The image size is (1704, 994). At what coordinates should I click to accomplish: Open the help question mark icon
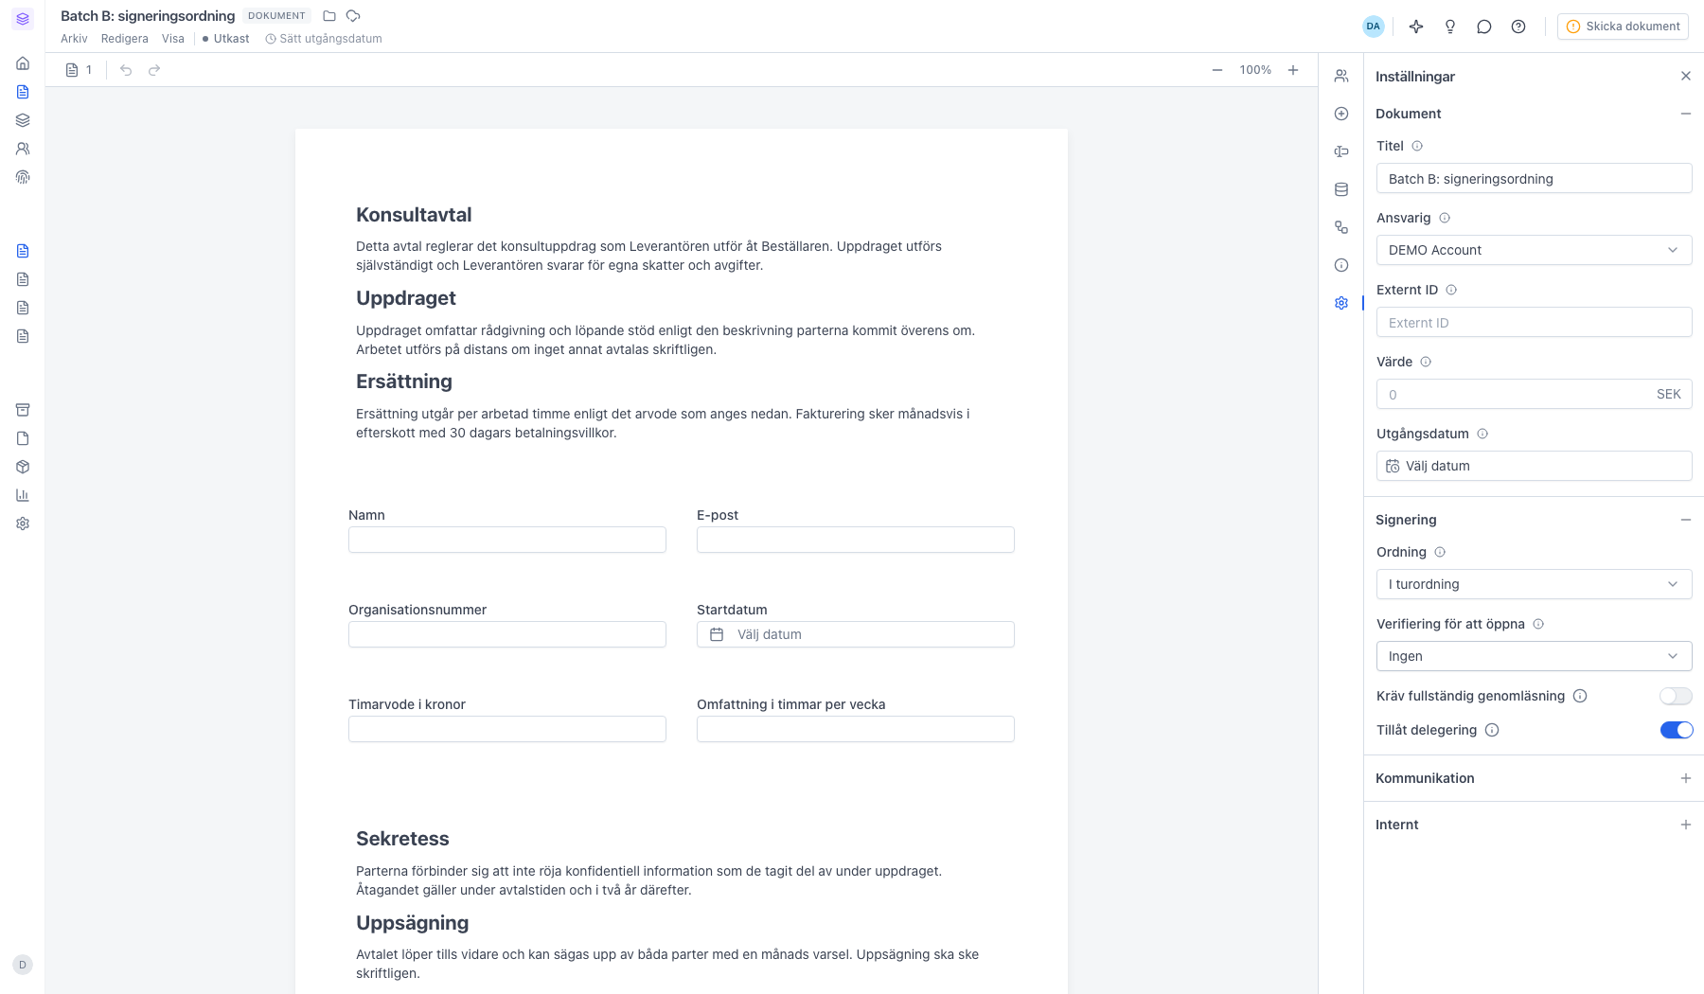pos(1518,27)
